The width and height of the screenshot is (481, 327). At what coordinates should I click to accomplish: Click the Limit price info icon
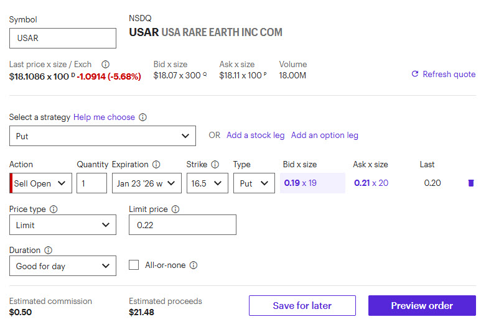(175, 210)
